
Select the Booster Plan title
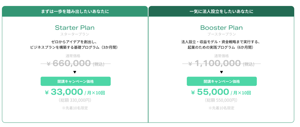[x=222, y=28]
